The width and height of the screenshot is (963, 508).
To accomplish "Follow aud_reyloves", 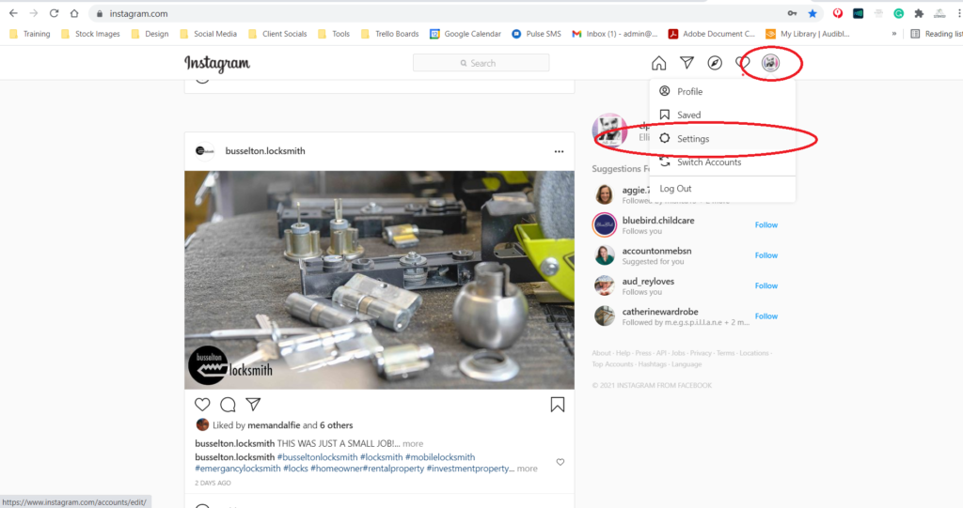I will 766,285.
